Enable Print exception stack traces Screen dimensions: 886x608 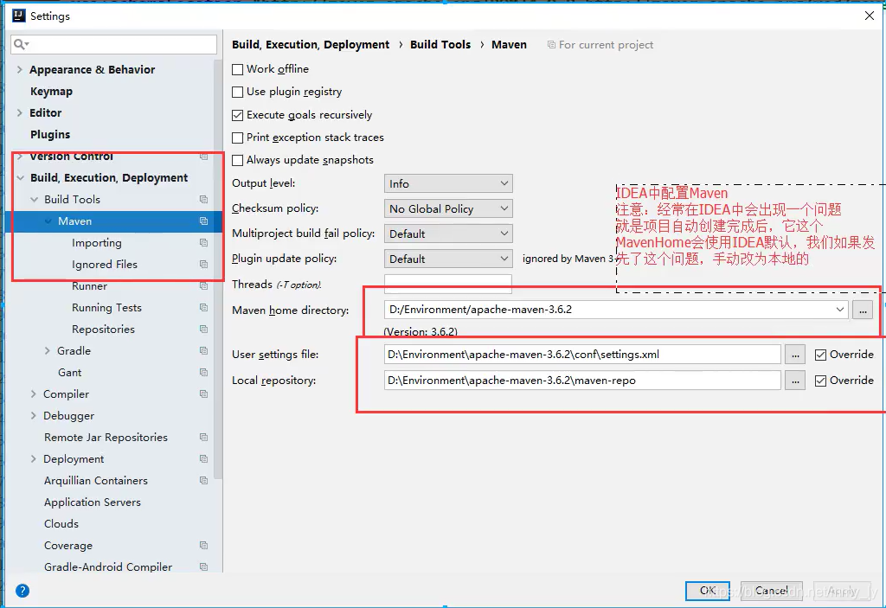pos(238,138)
